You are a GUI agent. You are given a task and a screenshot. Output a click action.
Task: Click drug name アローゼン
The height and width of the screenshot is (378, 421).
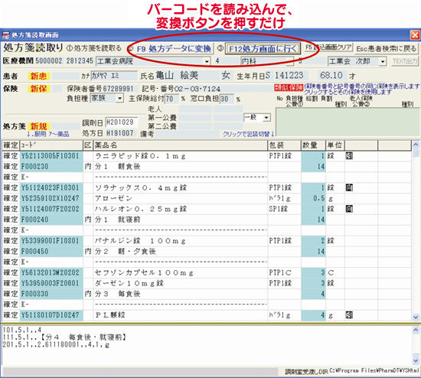pyautogui.click(x=113, y=198)
